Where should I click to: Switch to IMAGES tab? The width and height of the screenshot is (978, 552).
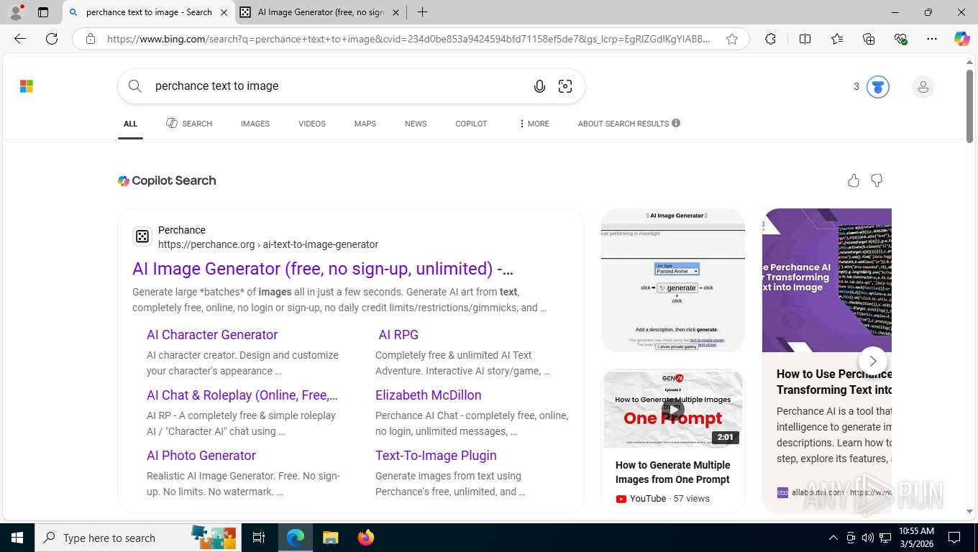255,124
